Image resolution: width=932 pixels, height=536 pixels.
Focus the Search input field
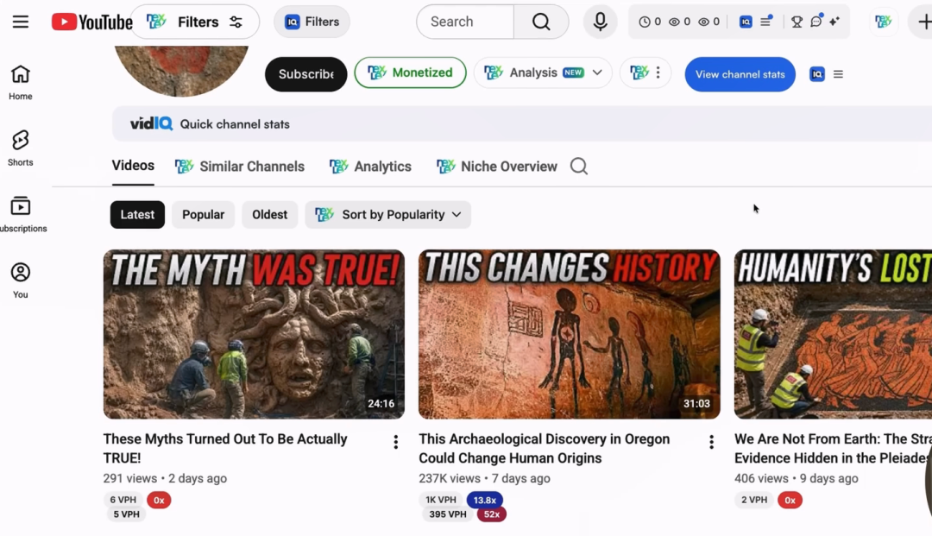pos(465,22)
